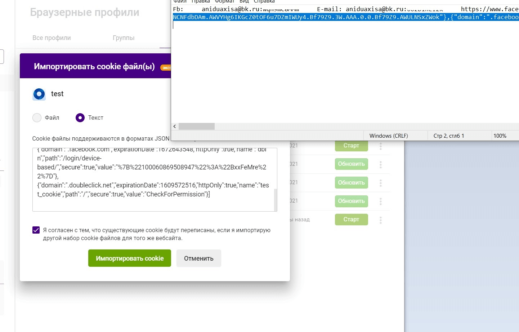Viewport: 519px width, 332px height.
Task: Open three-dot menu beside the bottom Старт button
Action: pyautogui.click(x=380, y=220)
